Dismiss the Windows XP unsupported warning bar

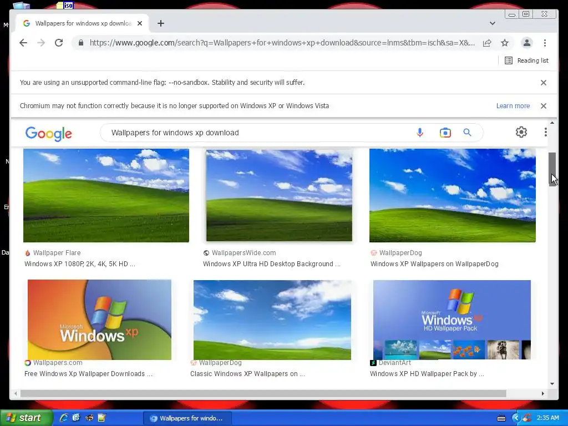click(544, 106)
